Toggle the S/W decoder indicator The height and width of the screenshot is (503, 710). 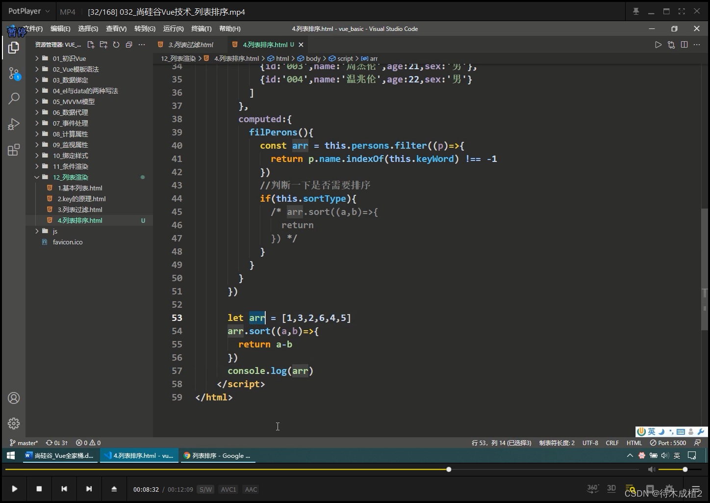pos(205,489)
